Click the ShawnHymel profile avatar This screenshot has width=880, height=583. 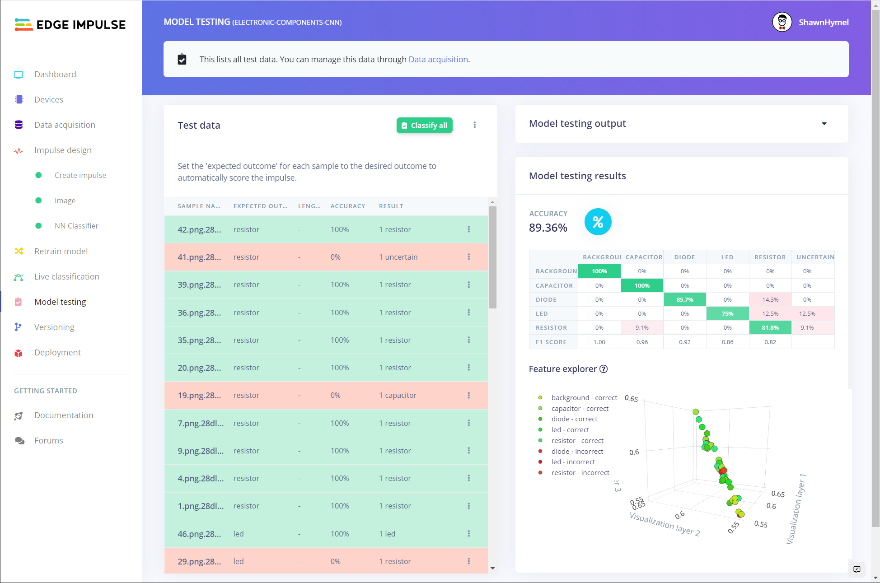(782, 22)
